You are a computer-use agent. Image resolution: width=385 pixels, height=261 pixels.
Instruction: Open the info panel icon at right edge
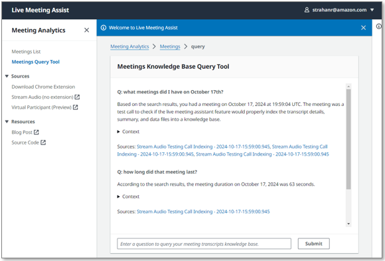coord(379,26)
